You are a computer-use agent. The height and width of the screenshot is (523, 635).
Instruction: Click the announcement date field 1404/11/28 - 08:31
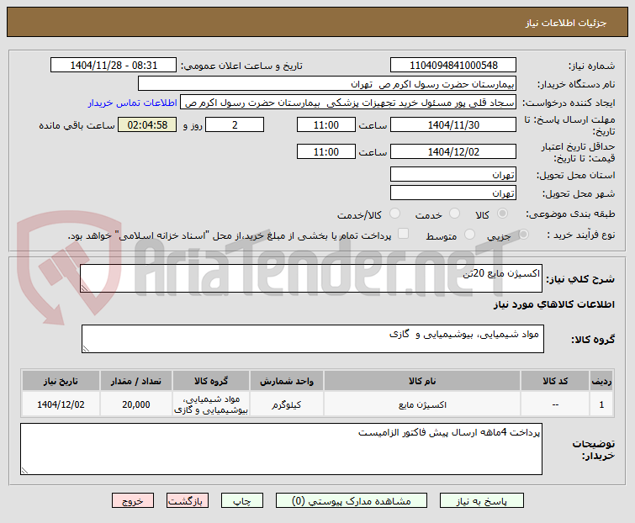(114, 65)
